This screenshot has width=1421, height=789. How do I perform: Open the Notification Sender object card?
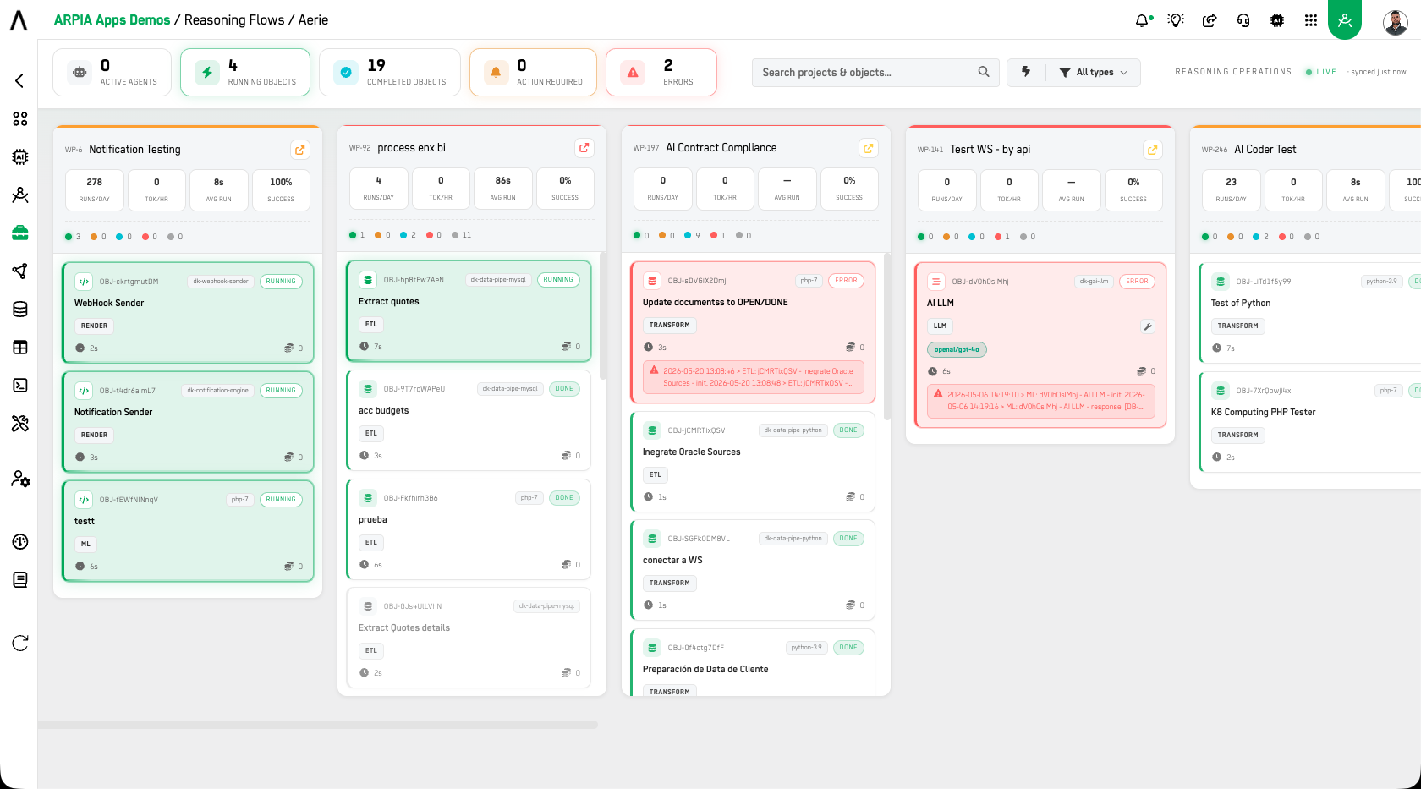188,422
